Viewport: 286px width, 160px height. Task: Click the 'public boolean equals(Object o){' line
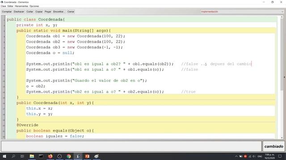pyautogui.click(x=55, y=131)
